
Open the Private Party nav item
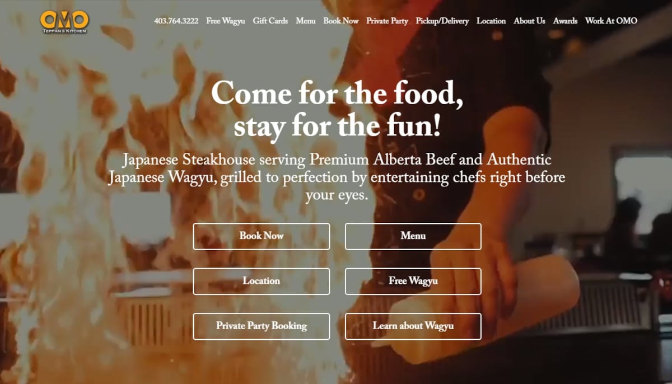(388, 21)
